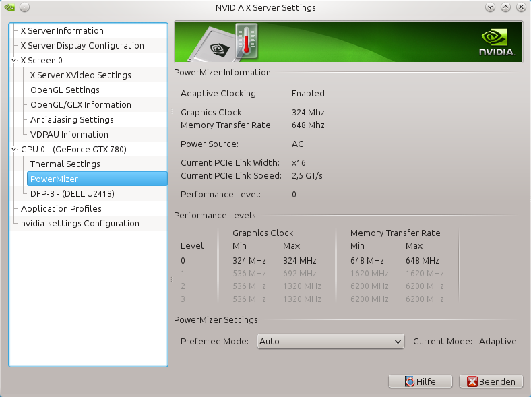Image resolution: width=531 pixels, height=397 pixels.
Task: Select X Screen 0 entry
Action: (41, 60)
